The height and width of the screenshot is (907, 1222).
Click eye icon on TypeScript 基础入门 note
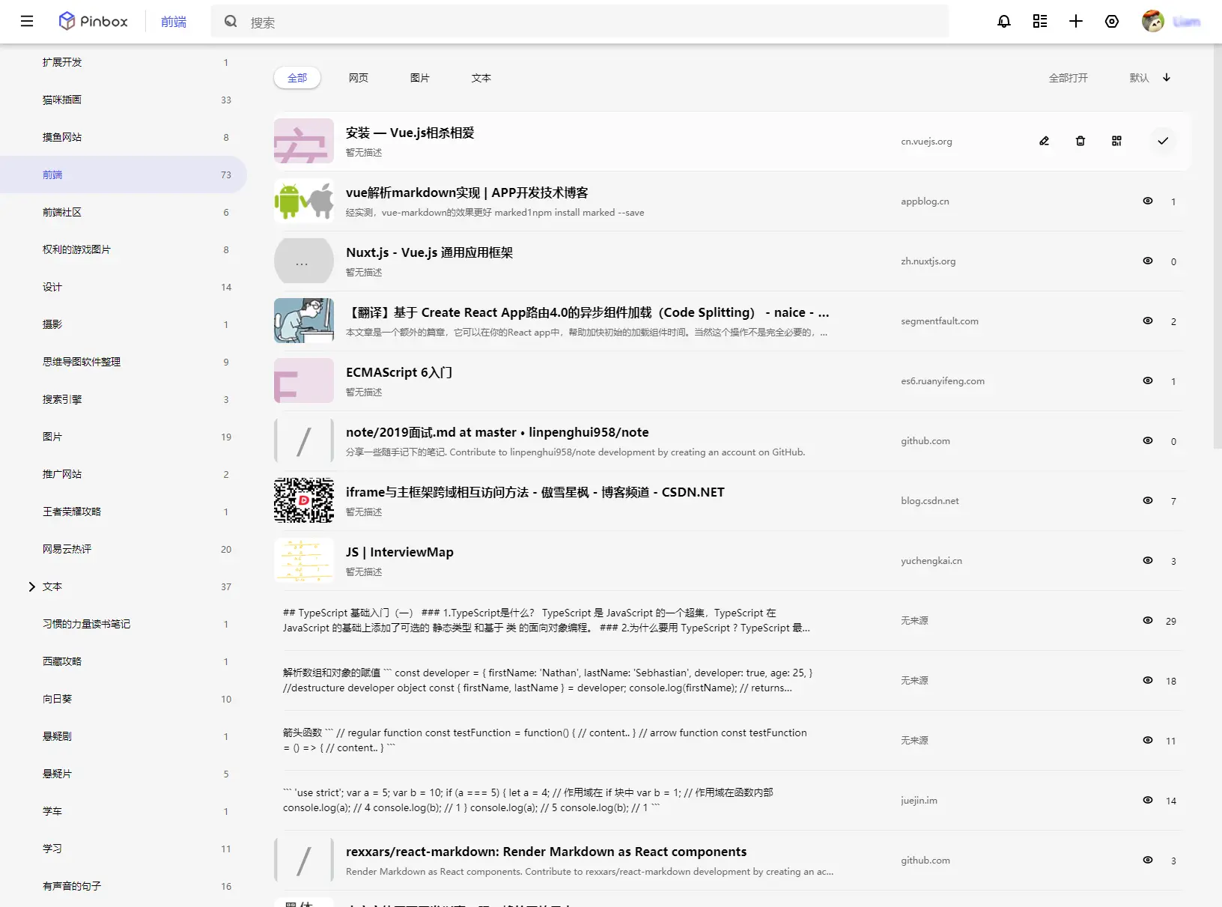(1148, 620)
